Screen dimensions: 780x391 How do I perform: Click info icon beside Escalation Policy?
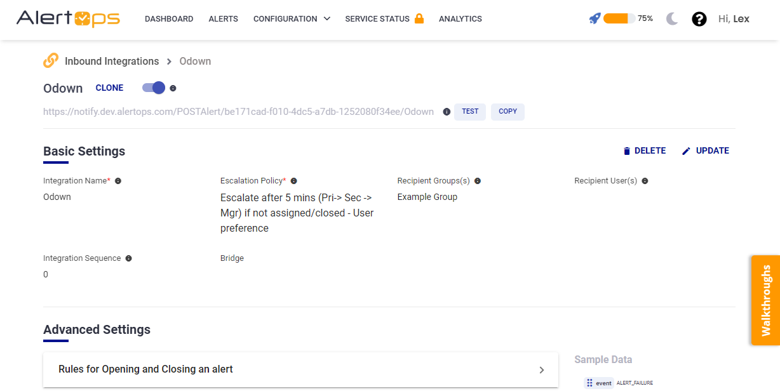point(293,181)
